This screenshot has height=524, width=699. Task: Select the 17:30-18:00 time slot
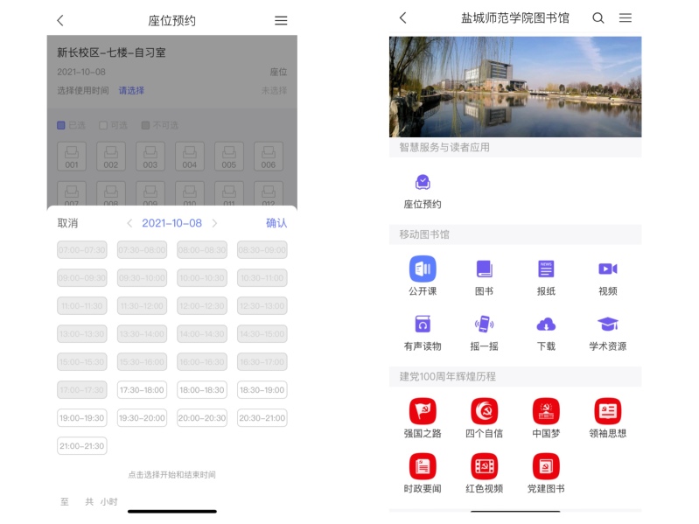pyautogui.click(x=142, y=390)
